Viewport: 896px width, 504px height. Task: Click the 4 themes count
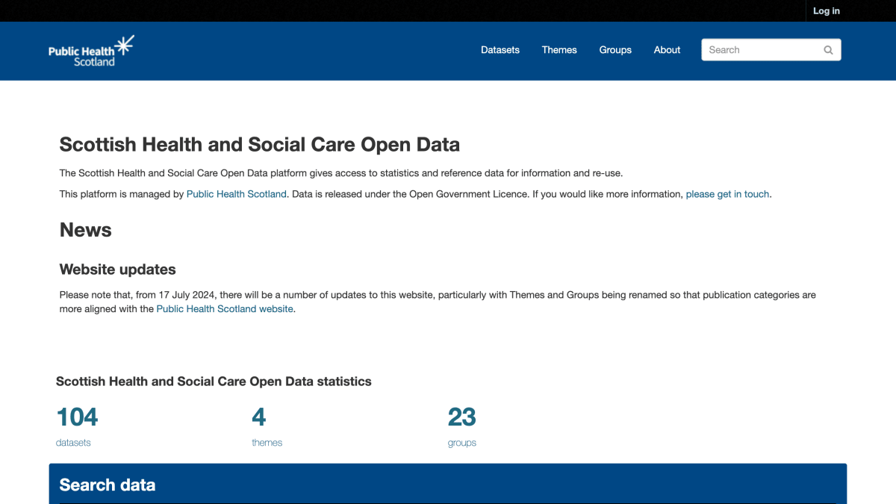259,417
